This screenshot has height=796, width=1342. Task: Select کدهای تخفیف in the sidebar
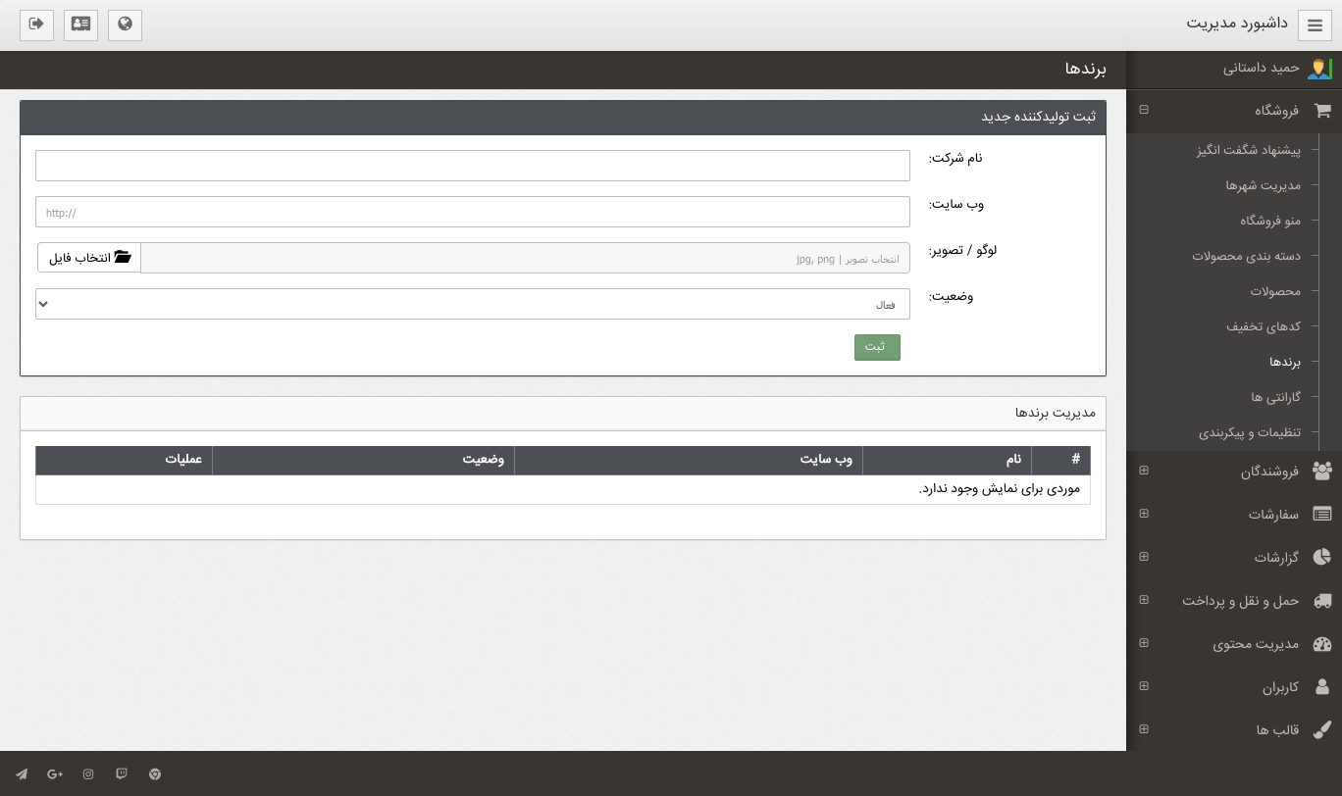[1263, 326]
